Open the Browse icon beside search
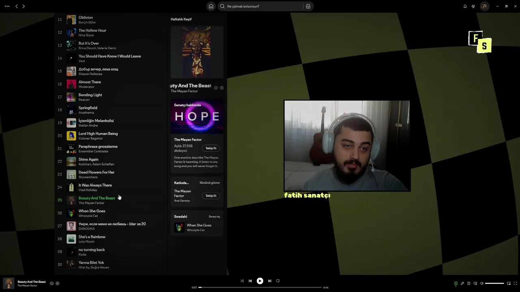This screenshot has height=292, width=520. [x=308, y=6]
